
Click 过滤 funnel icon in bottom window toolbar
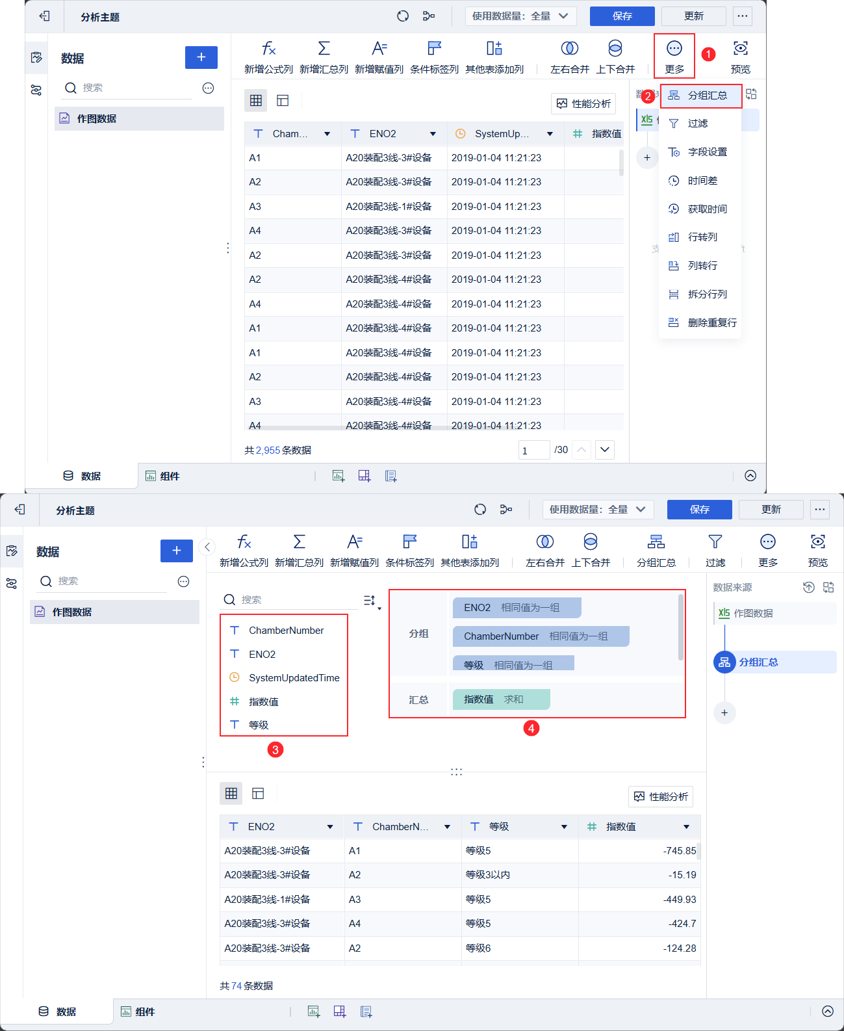coord(715,542)
